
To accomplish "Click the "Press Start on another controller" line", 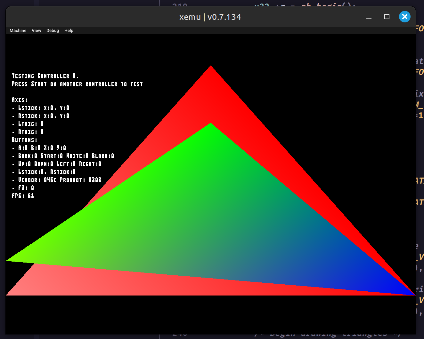I will (x=77, y=84).
